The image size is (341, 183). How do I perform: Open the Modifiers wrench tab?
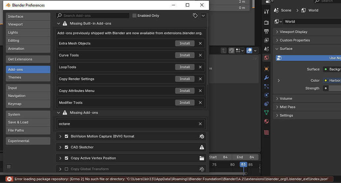click(267, 78)
